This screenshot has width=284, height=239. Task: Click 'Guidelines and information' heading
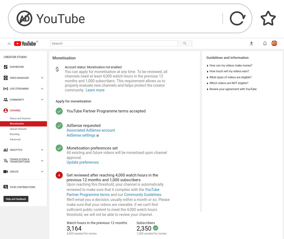point(227,58)
